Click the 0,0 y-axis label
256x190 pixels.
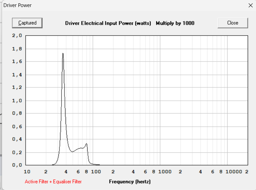[17, 165]
